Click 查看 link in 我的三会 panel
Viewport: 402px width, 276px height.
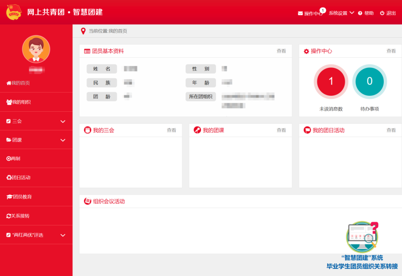171,130
